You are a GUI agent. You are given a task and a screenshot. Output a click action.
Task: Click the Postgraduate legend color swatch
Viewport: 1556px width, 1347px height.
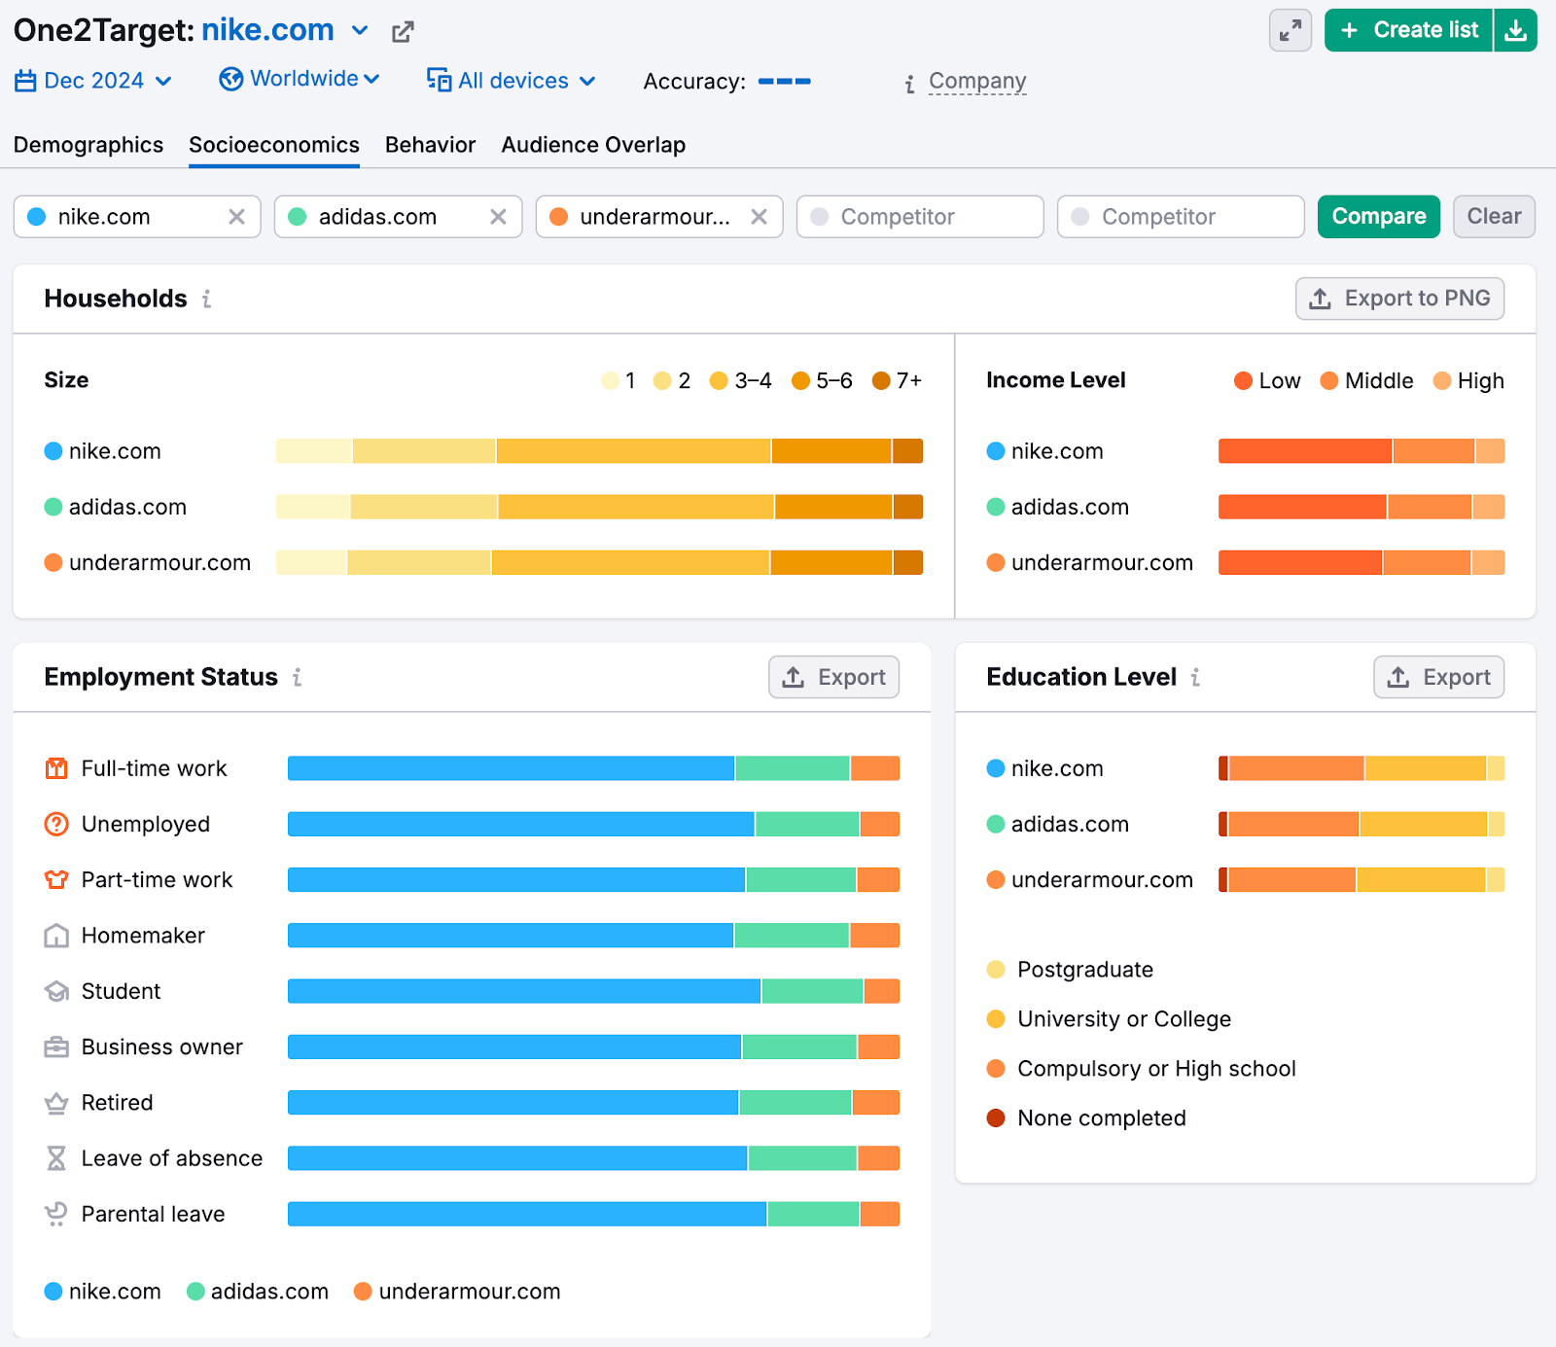996,970
